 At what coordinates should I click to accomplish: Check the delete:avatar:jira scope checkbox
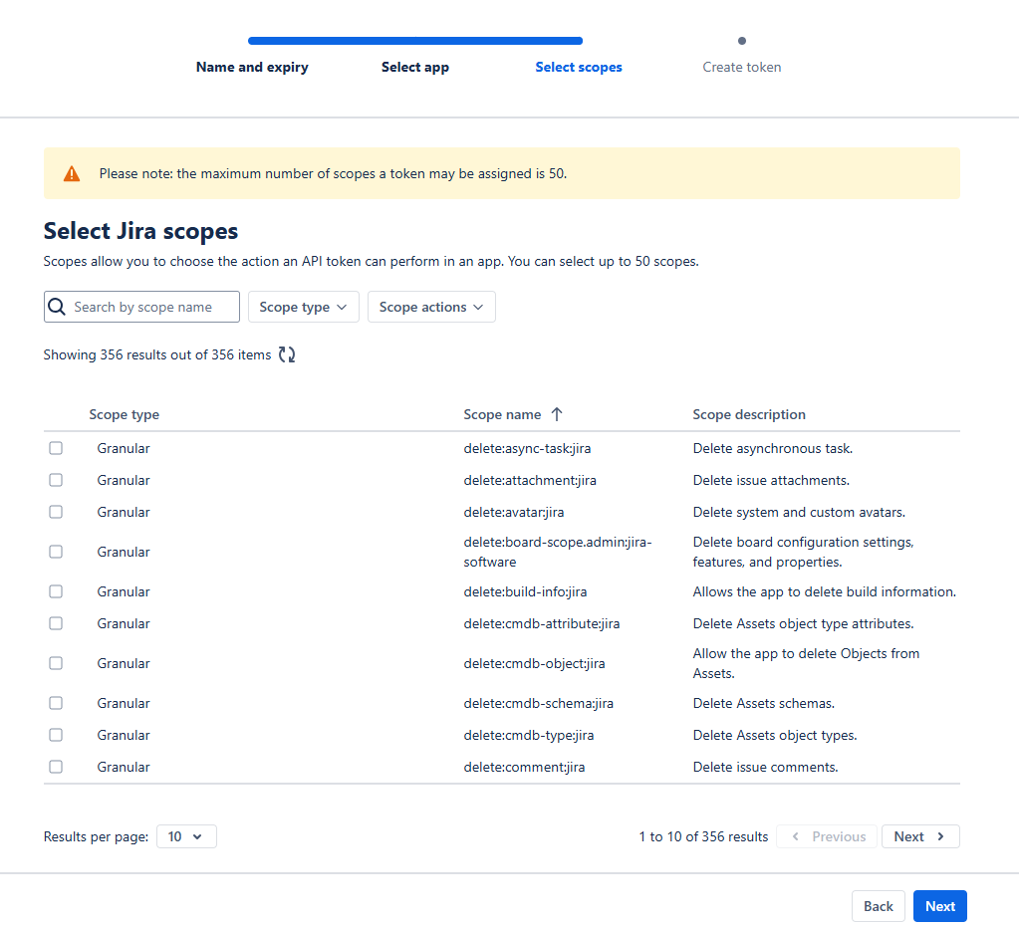56,512
